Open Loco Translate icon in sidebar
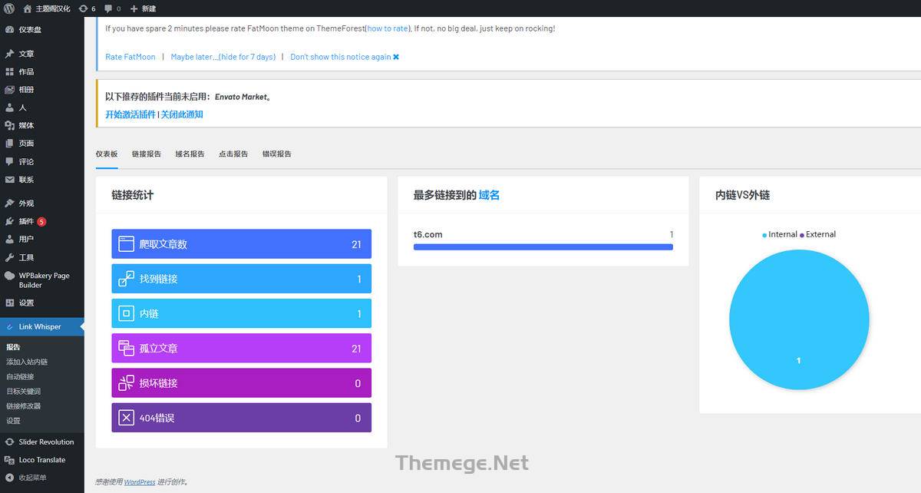 9,460
